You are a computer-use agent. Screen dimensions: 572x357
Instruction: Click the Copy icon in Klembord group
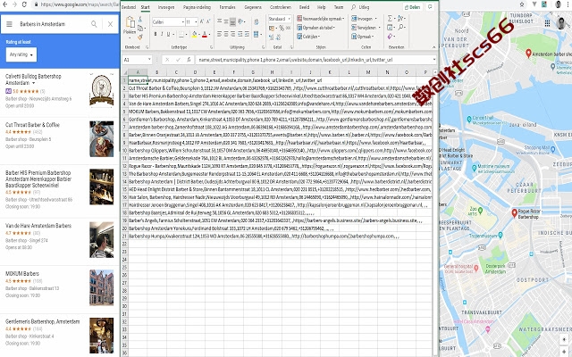140,28
